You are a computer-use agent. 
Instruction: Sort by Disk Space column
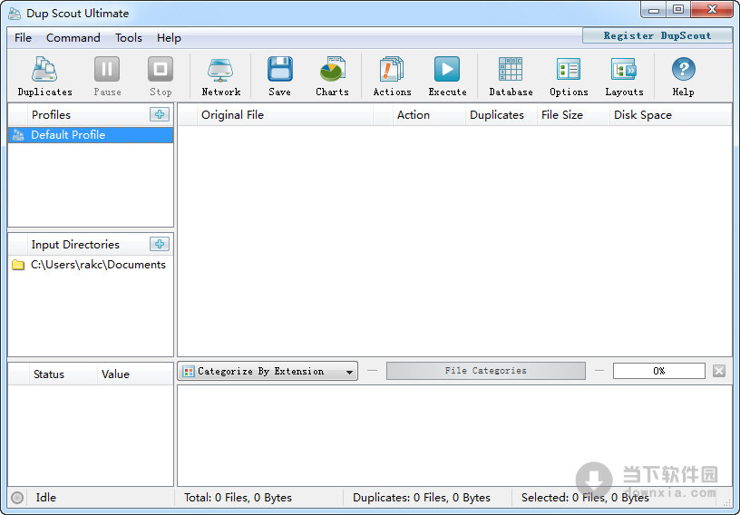[x=671, y=115]
